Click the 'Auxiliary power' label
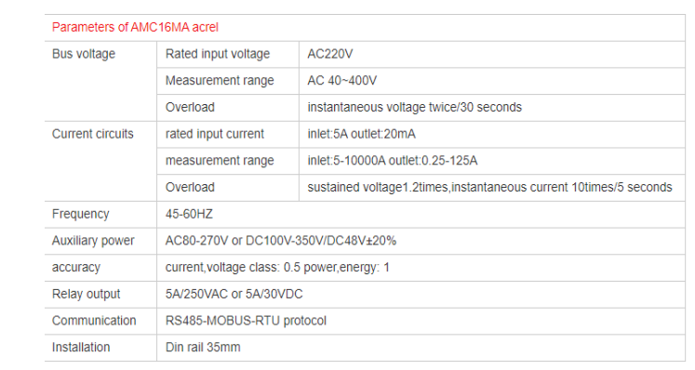 point(93,241)
